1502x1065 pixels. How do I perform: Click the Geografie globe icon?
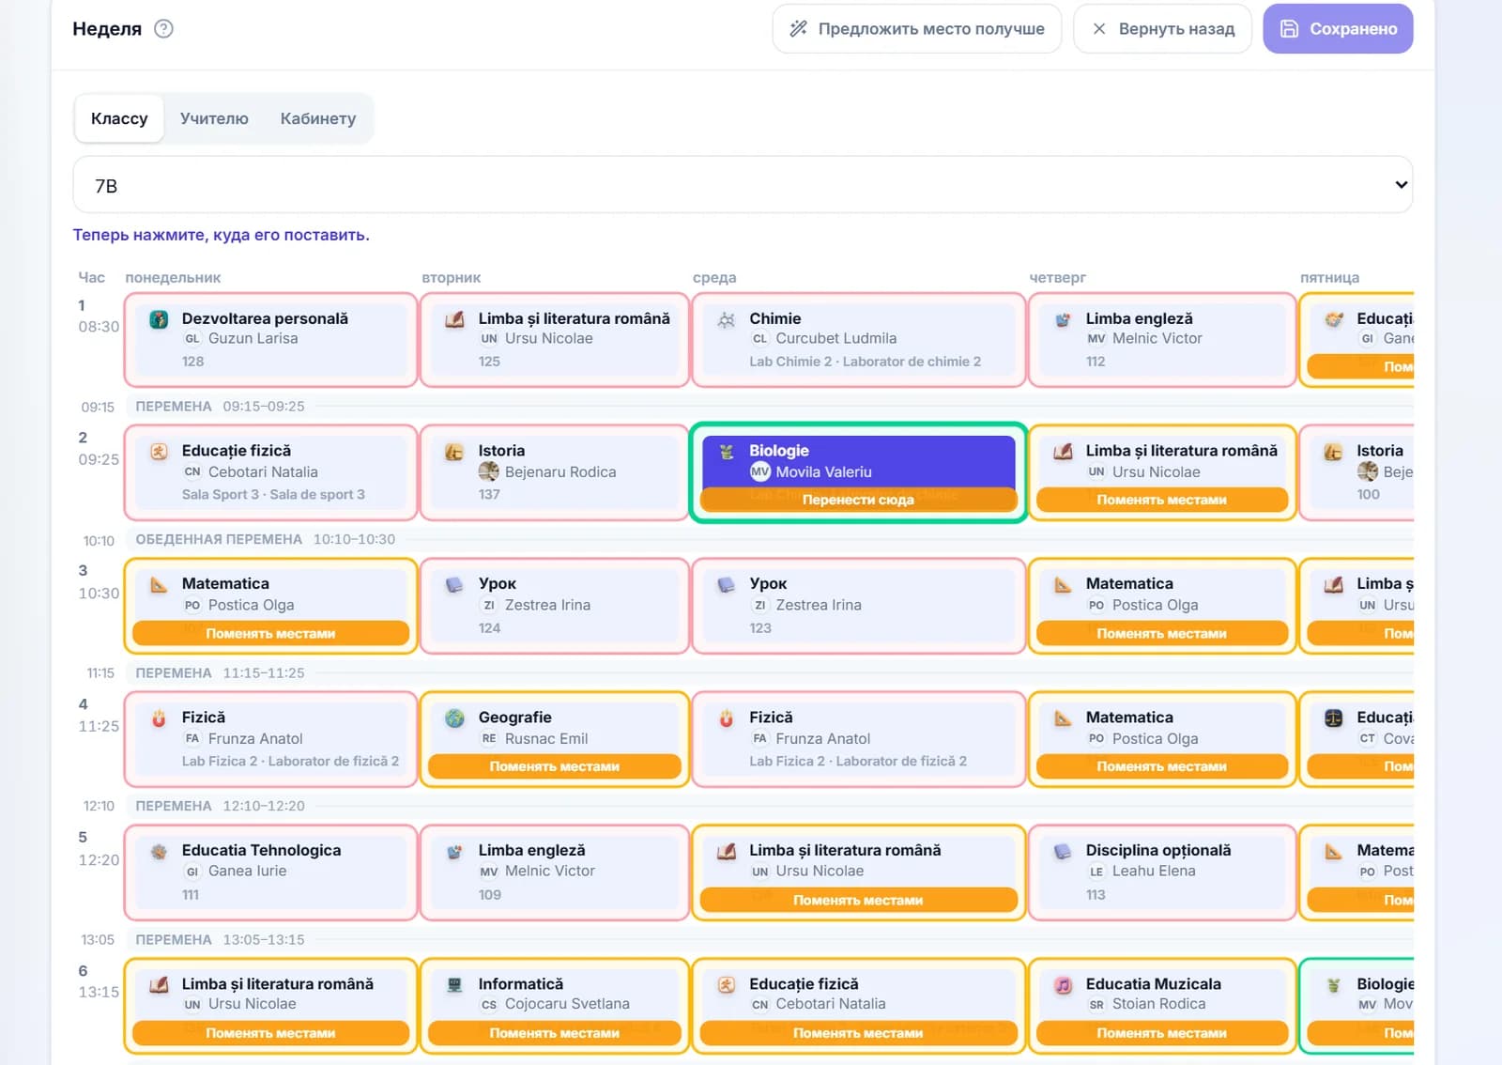454,718
